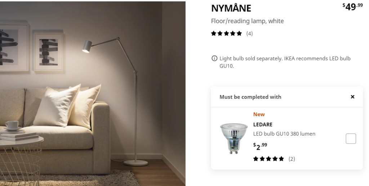
Task: Click the last star of LEDARE's rating
Action: [x=281, y=159]
